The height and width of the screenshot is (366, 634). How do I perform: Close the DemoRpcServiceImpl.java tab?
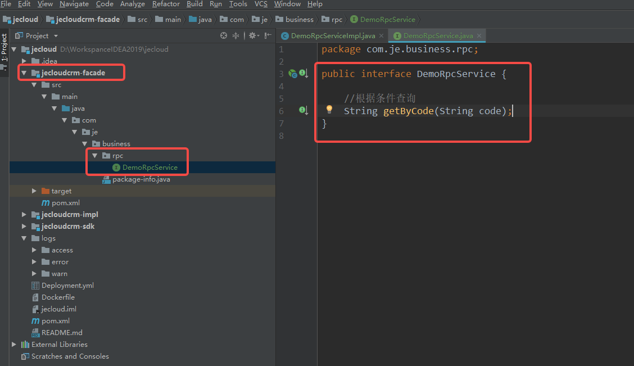pos(382,35)
